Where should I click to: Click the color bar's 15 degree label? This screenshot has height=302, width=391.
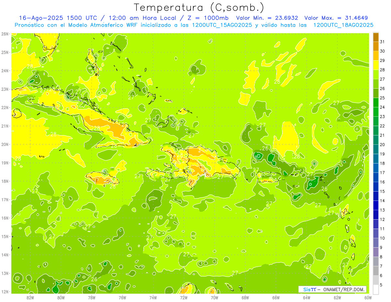click(383, 192)
